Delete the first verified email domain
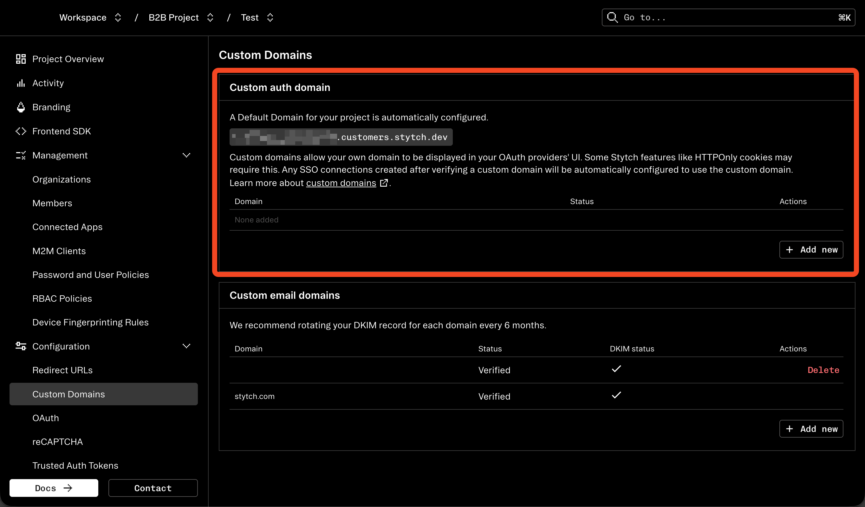This screenshot has height=507, width=865. point(823,370)
